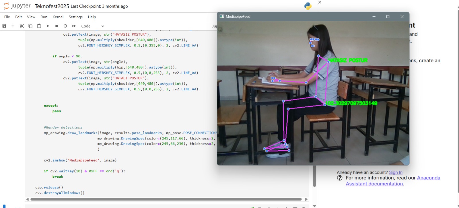This screenshot has height=208, width=459.
Task: Click the Sign In link
Action: 396,172
